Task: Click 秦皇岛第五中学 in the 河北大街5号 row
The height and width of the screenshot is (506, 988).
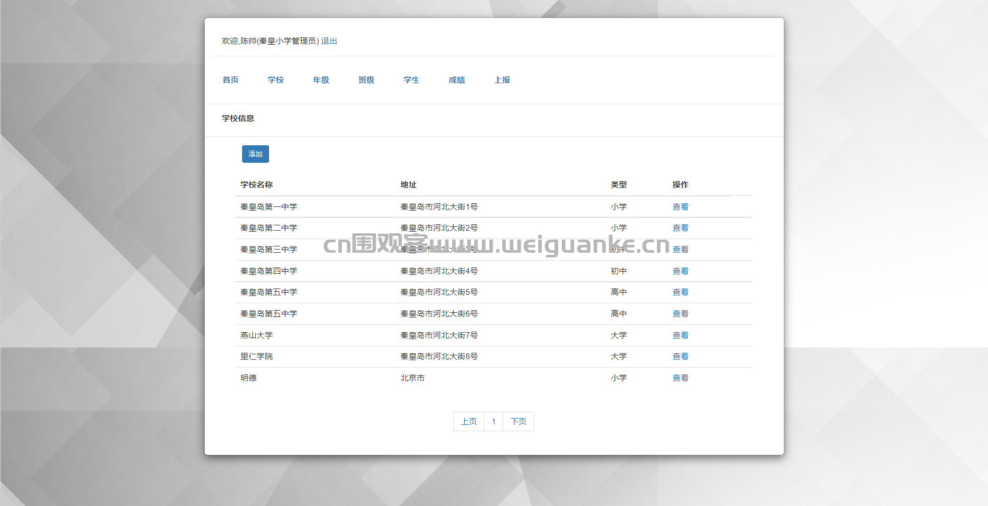Action: tap(269, 292)
